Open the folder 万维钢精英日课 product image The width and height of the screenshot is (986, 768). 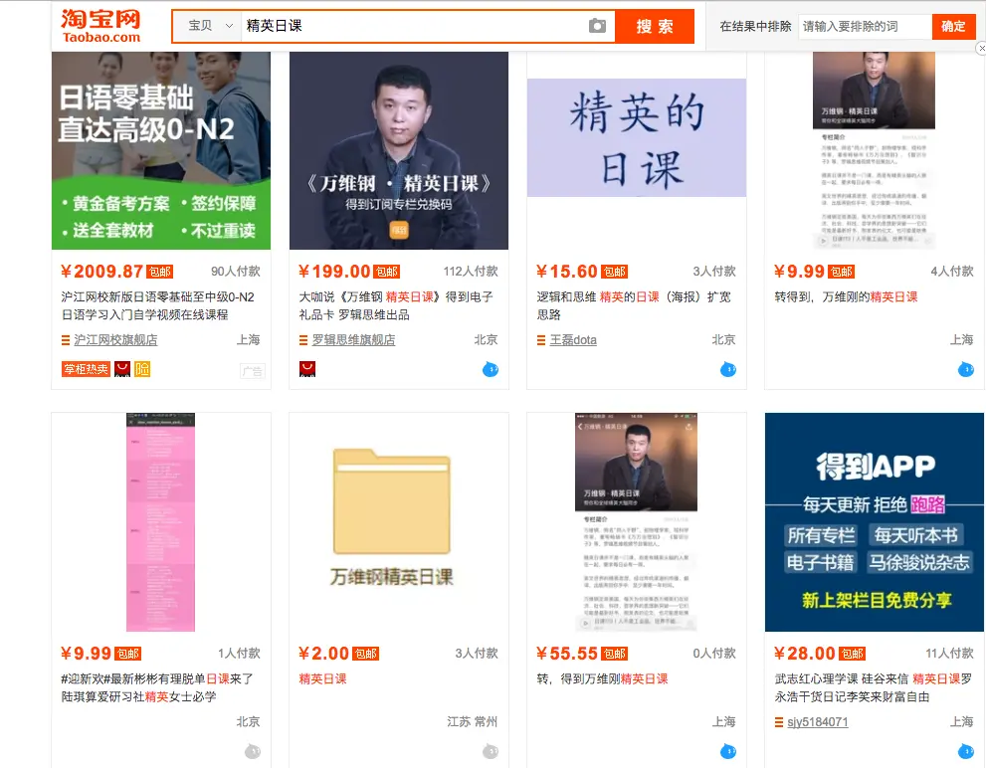click(392, 517)
